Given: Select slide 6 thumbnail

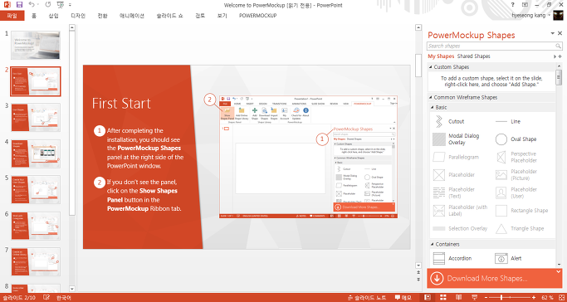Looking at the screenshot, I should (x=36, y=226).
